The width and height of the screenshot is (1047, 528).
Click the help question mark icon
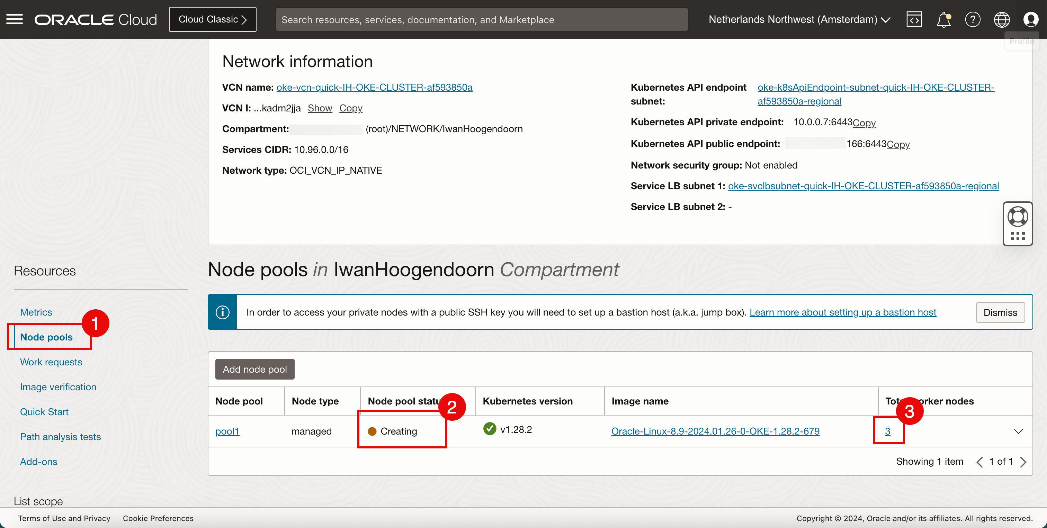click(973, 19)
